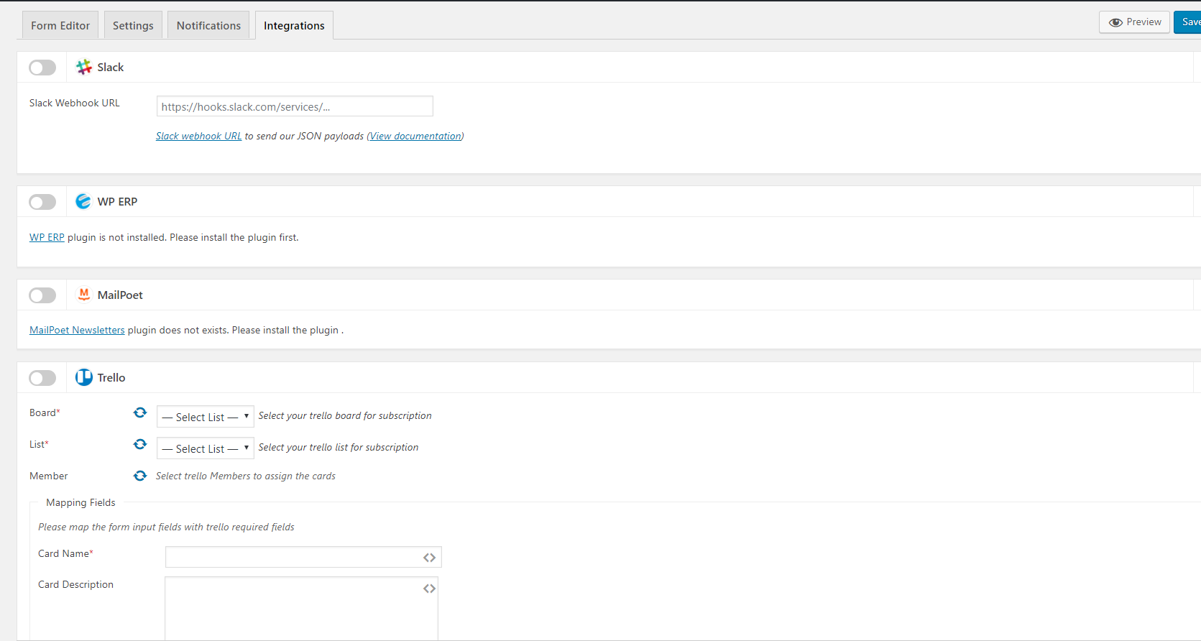This screenshot has height=641, width=1201.
Task: Click the WP ERP logo icon
Action: (83, 201)
